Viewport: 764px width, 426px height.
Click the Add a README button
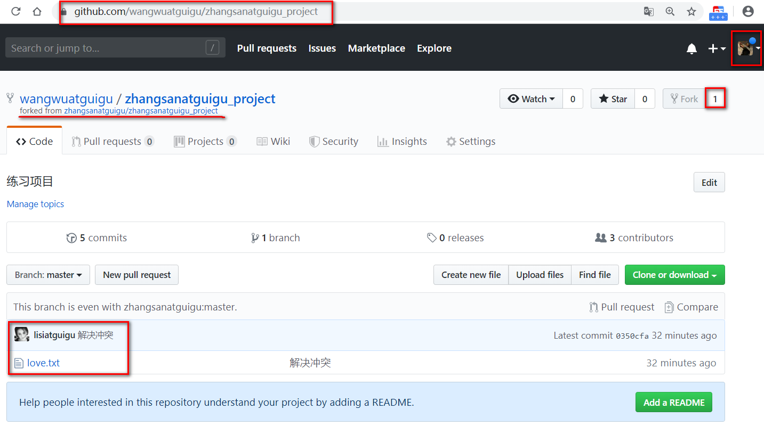click(x=674, y=402)
